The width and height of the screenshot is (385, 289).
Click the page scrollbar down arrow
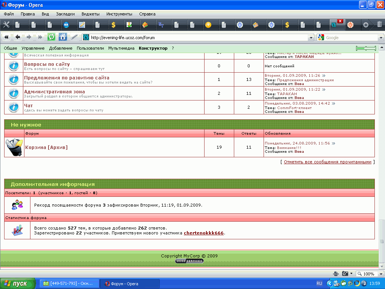(382, 266)
